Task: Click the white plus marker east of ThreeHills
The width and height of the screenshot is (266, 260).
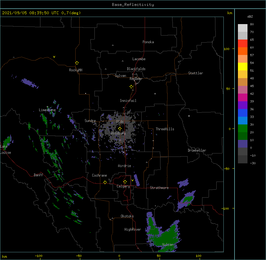Action: 189,116
